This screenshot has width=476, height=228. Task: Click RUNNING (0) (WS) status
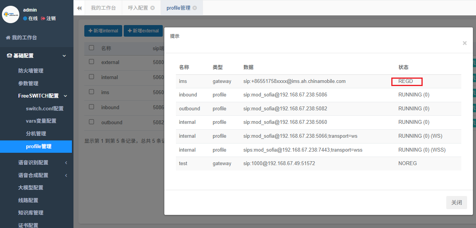click(x=420, y=136)
